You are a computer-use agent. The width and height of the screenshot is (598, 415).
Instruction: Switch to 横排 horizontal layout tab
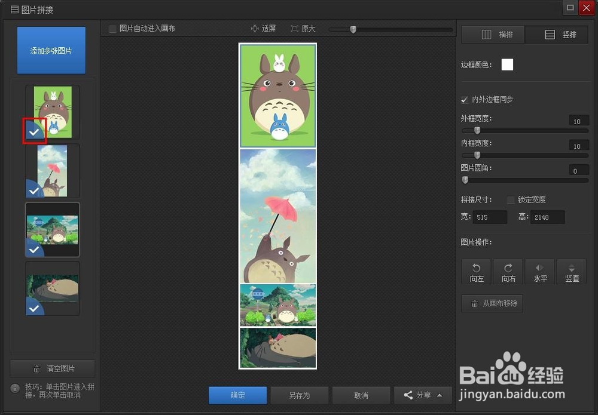point(493,35)
